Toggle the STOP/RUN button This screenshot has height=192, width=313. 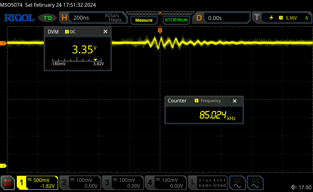click(176, 20)
